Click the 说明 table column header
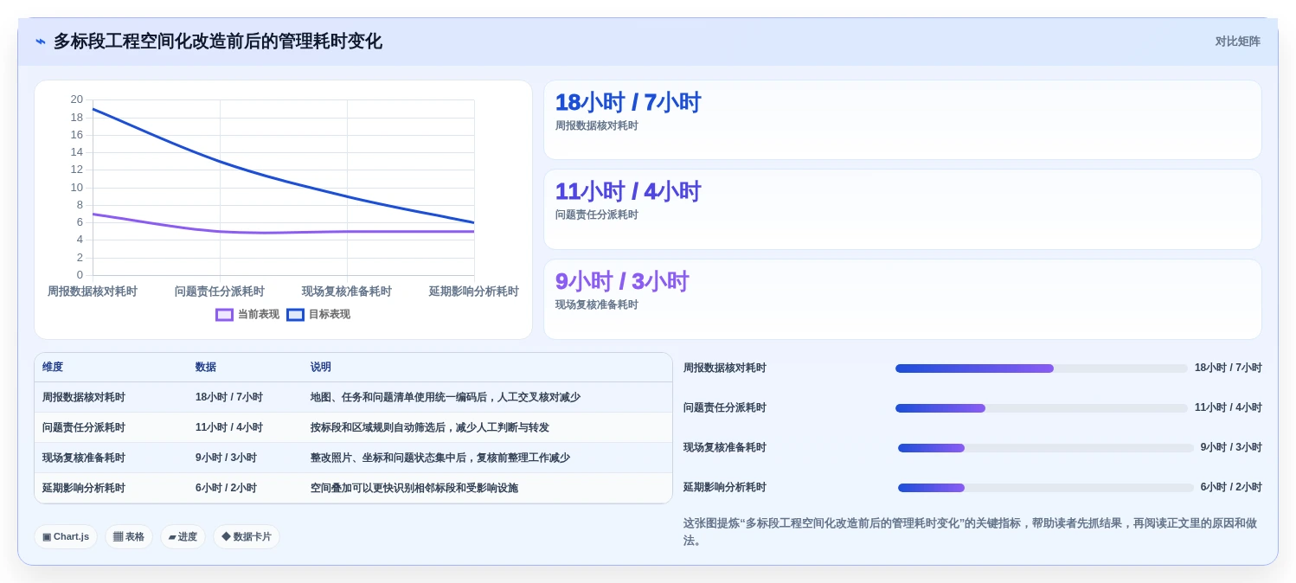 pos(321,368)
